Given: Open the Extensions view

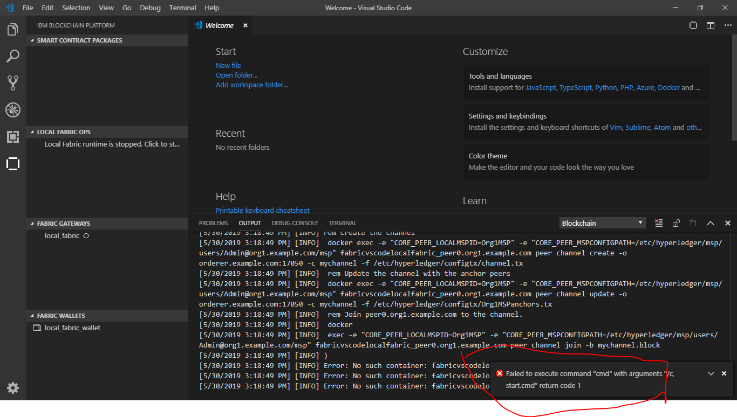Looking at the screenshot, I should coord(13,137).
